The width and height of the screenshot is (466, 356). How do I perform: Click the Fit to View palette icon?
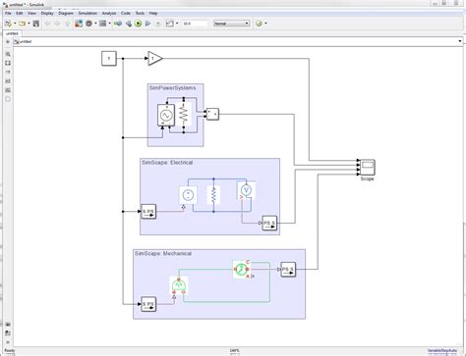click(8, 63)
